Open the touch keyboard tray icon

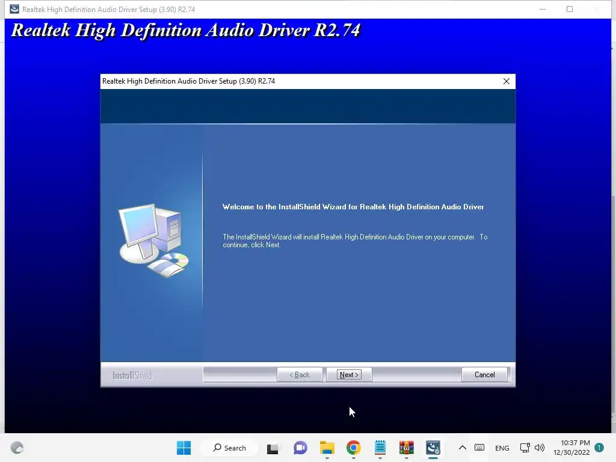point(479,448)
